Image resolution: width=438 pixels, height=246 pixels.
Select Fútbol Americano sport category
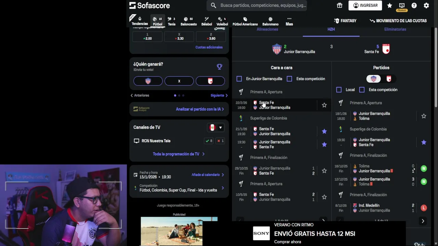[245, 21]
